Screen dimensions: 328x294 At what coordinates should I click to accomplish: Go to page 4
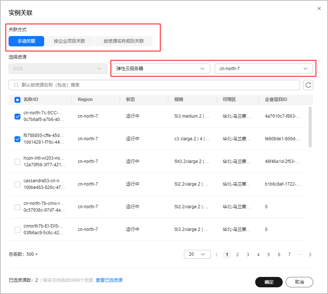pyautogui.click(x=258, y=255)
